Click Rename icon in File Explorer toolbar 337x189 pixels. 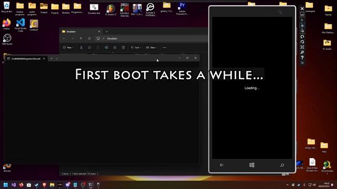(x=106, y=47)
